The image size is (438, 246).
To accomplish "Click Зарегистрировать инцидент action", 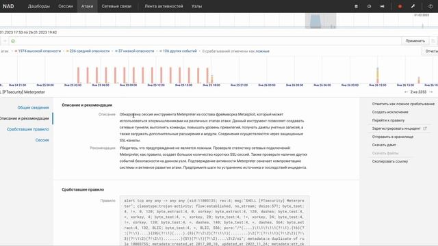I will 396,128.
